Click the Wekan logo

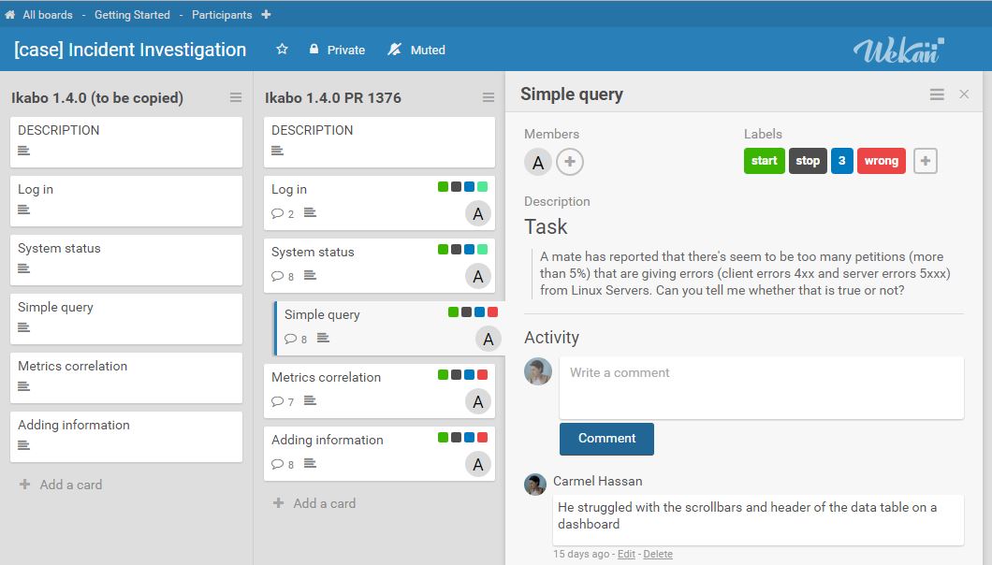898,51
